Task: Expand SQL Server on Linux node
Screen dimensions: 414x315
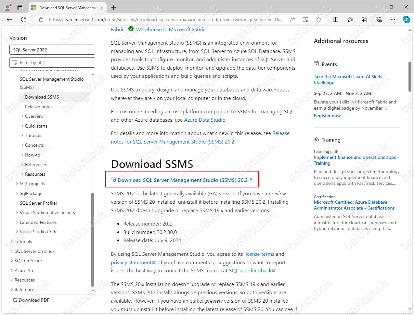Action: pos(12,251)
